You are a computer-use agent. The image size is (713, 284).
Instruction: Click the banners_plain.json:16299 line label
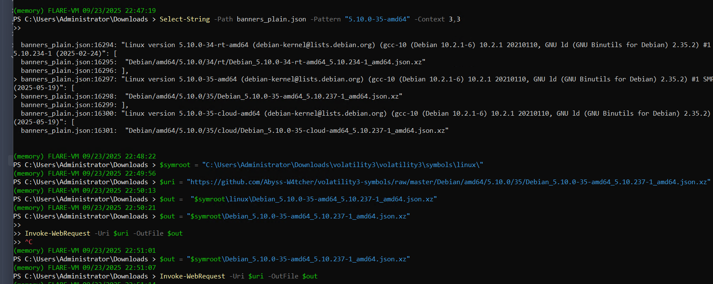click(x=68, y=105)
